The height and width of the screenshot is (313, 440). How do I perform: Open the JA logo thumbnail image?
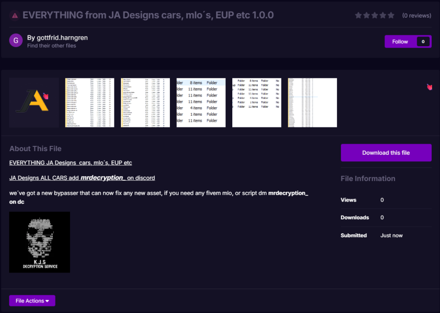(34, 103)
